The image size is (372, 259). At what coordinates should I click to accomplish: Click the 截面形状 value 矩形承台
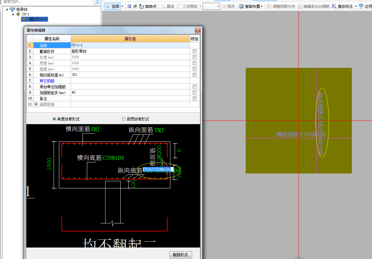click(x=130, y=51)
